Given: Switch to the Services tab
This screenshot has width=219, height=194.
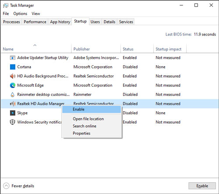Looking at the screenshot, I should [x=126, y=22].
